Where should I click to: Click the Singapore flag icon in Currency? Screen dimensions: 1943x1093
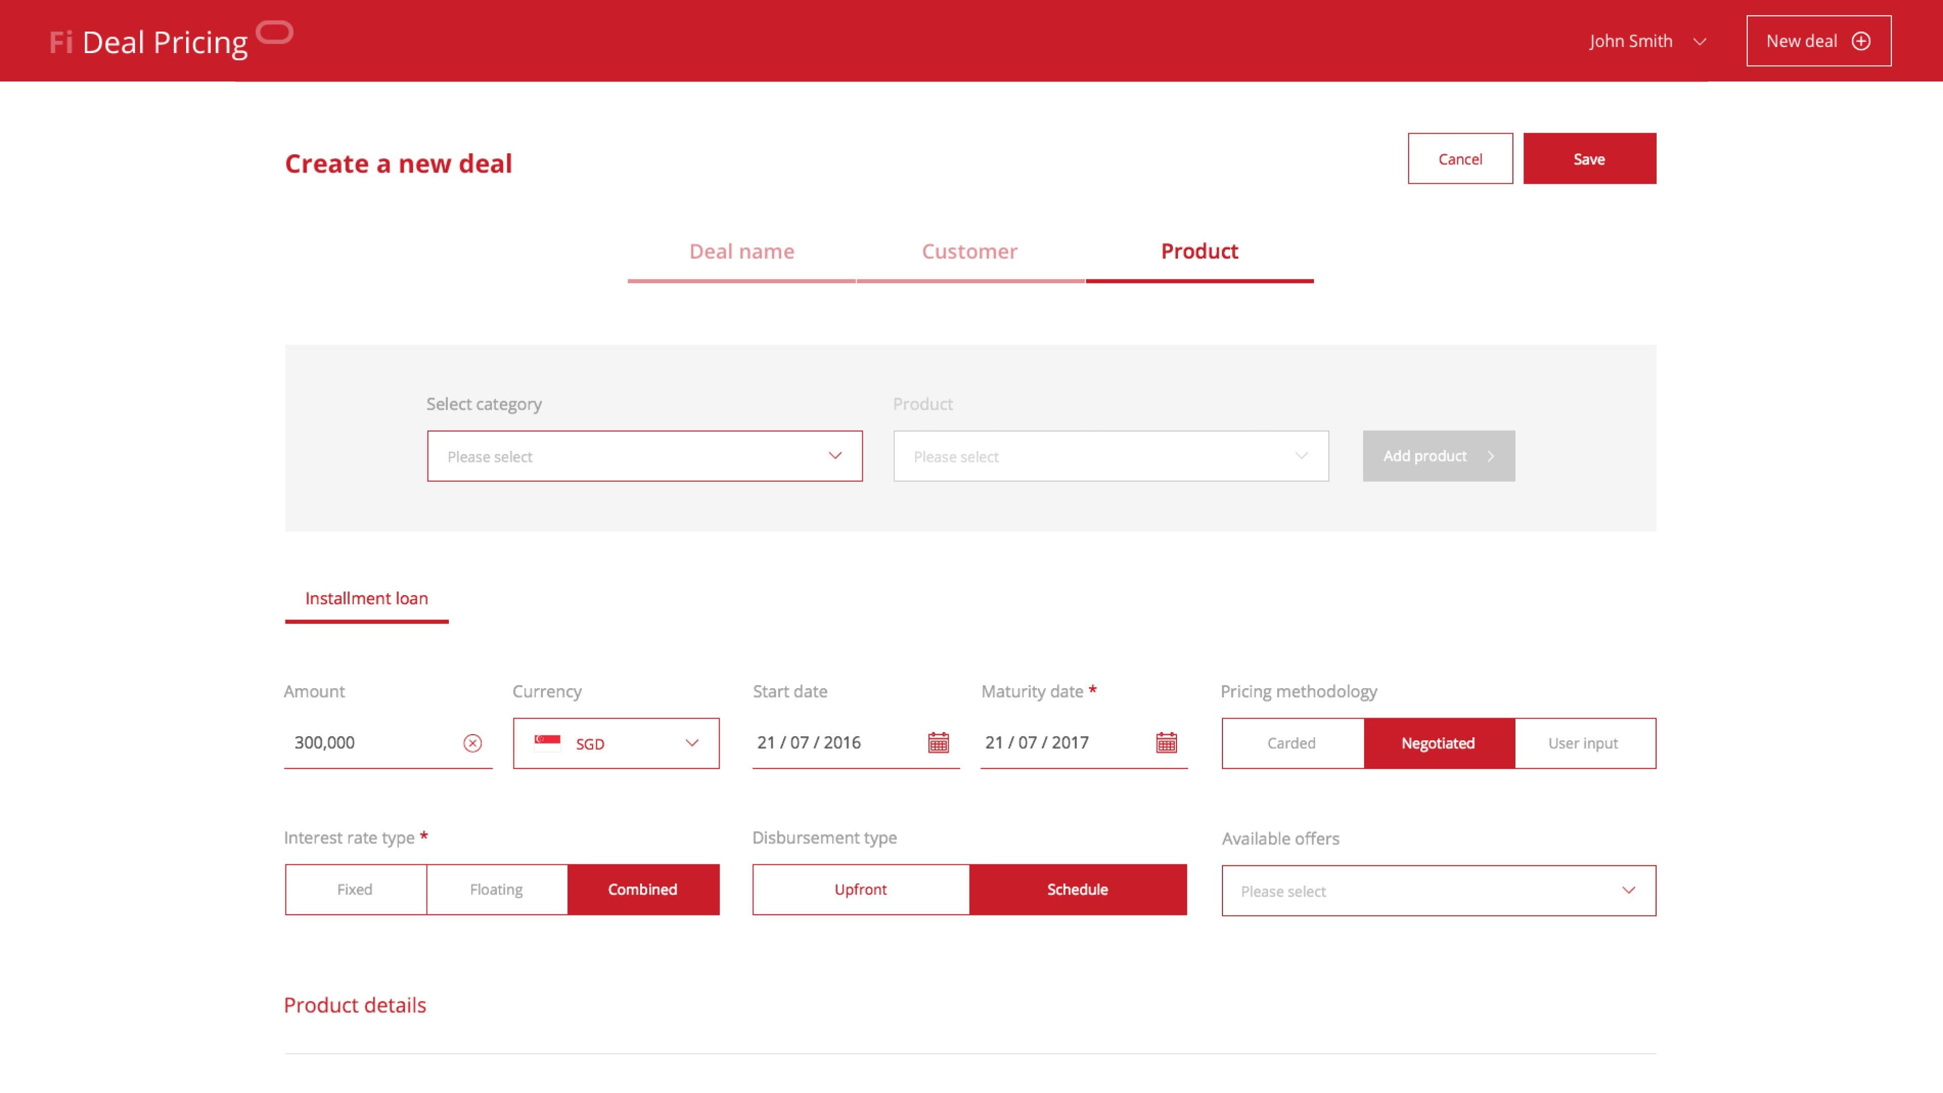pyautogui.click(x=547, y=743)
